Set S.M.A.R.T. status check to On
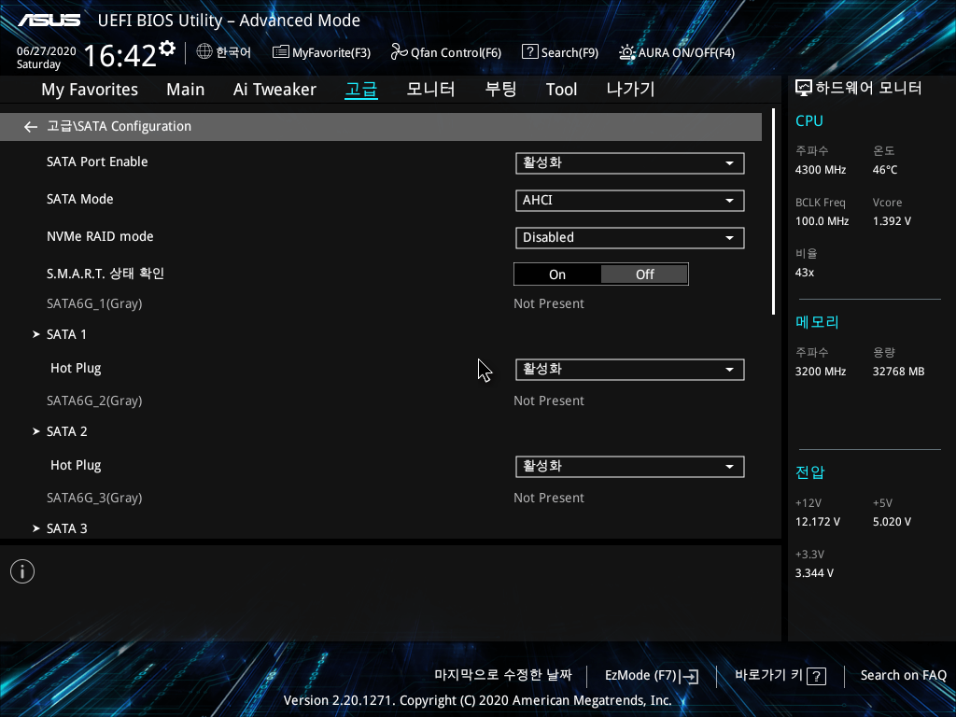Viewport: 956px width, 717px height. (x=557, y=274)
